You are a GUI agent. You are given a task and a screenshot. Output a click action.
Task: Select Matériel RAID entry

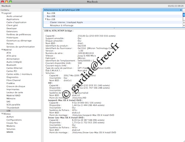(x=13, y=95)
